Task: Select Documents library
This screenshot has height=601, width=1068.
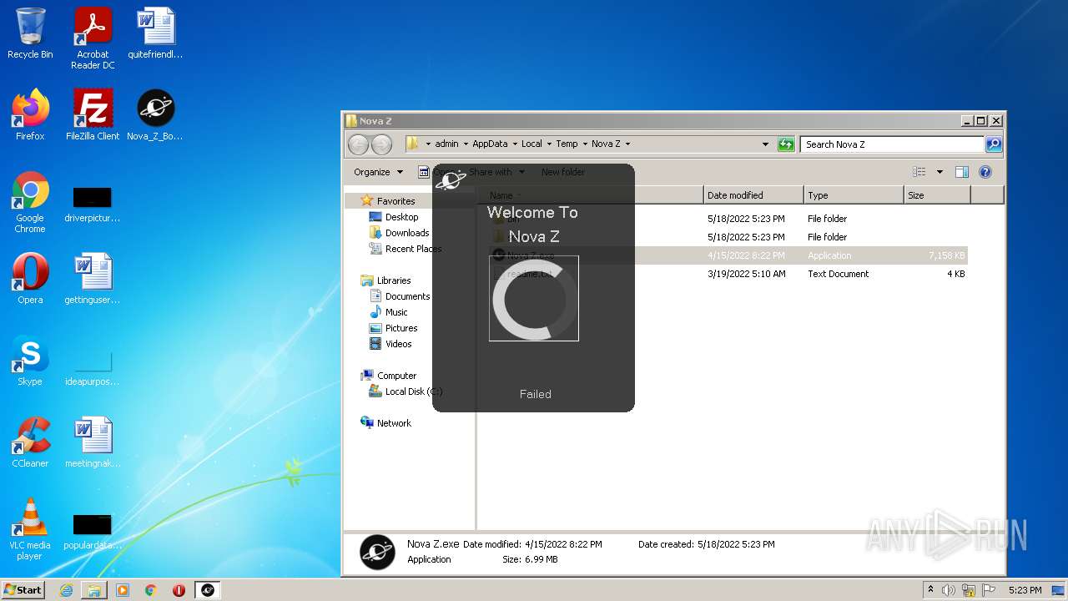Action: [x=407, y=296]
